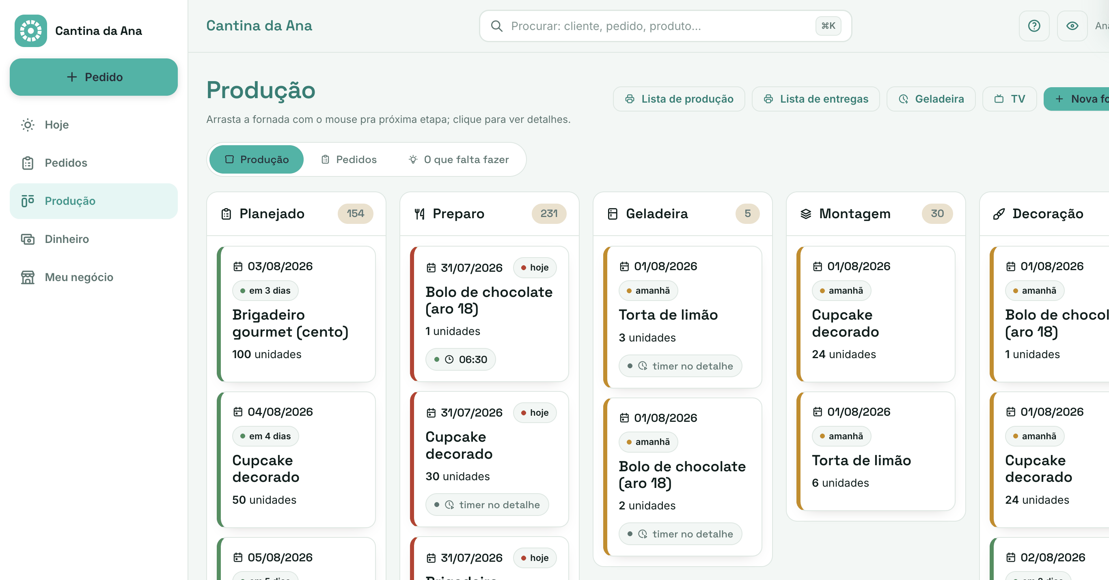Open Bolo de chocolate 1 unidades Preparo card

pyautogui.click(x=489, y=314)
